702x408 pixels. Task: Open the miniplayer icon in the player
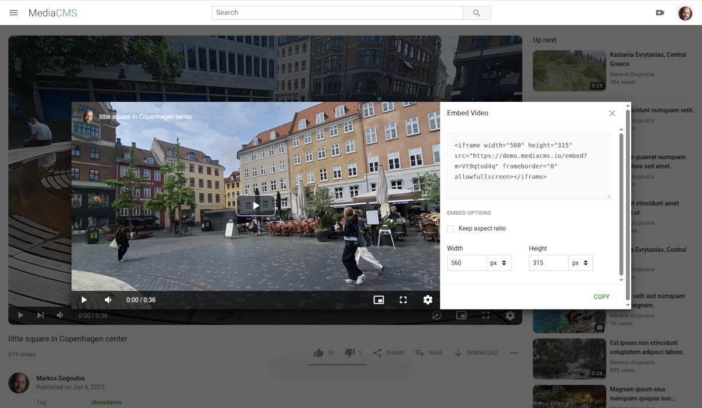pos(378,299)
